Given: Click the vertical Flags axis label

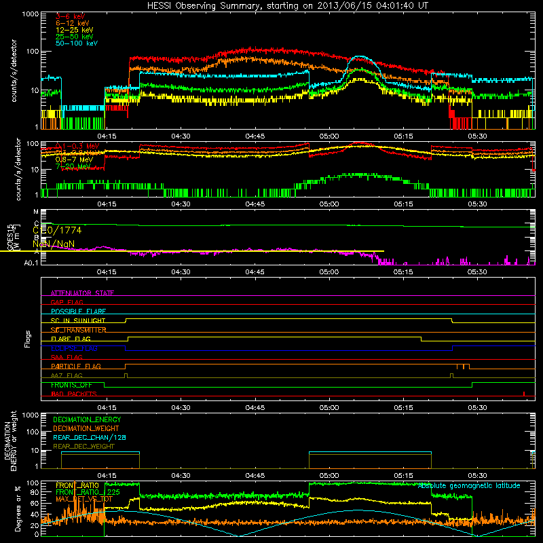Looking at the screenshot, I should (x=28, y=339).
